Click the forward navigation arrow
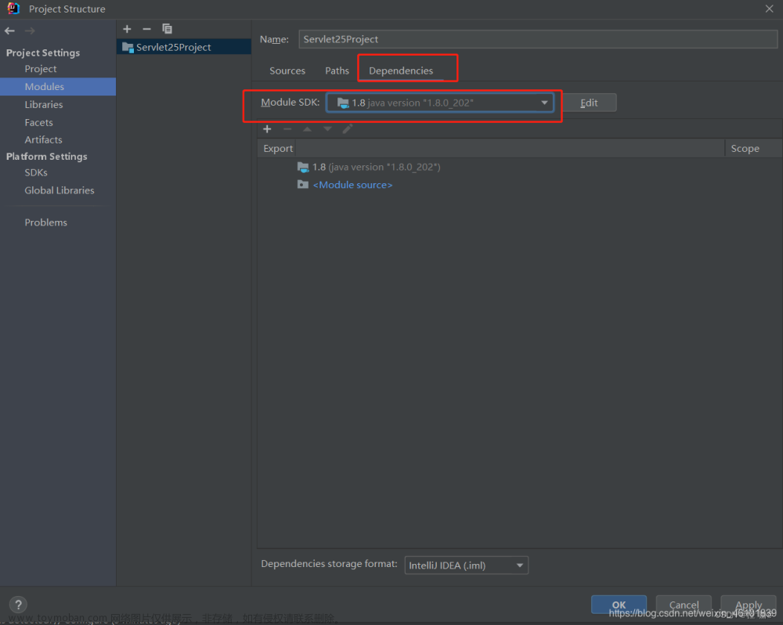783x625 pixels. point(30,31)
